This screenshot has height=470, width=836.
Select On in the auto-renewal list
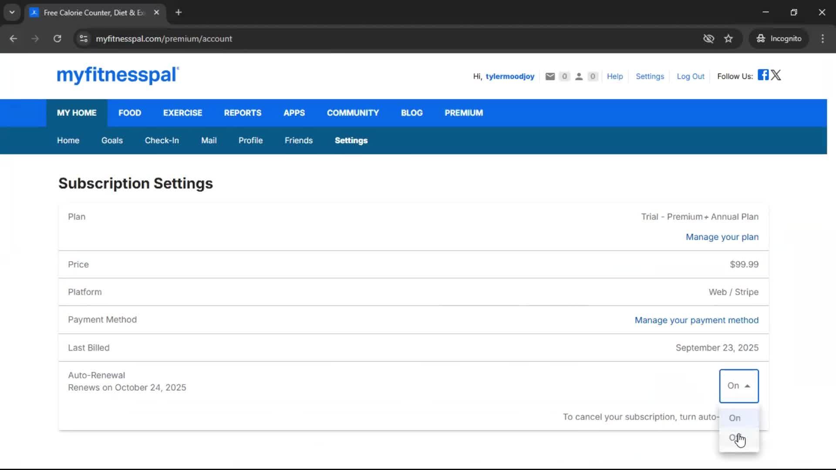pyautogui.click(x=739, y=418)
